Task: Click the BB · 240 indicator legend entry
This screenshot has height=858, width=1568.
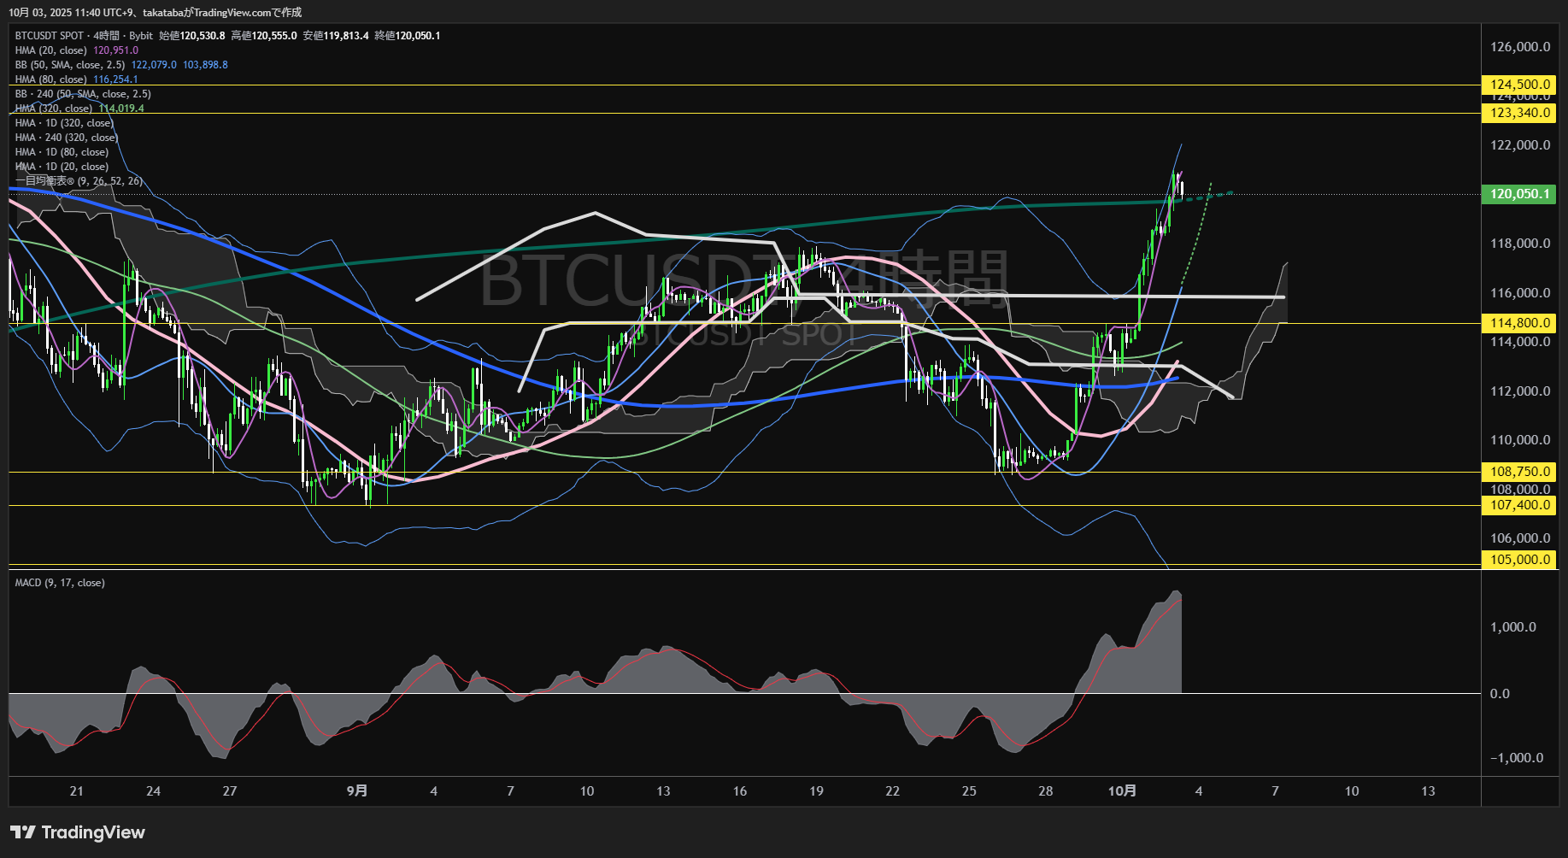Action: [x=83, y=94]
